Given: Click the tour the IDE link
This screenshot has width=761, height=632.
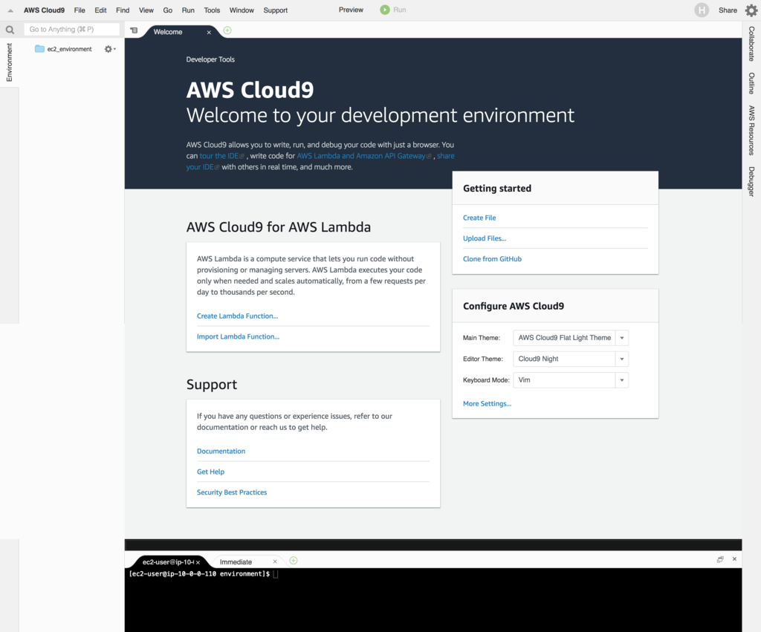Looking at the screenshot, I should tap(221, 156).
